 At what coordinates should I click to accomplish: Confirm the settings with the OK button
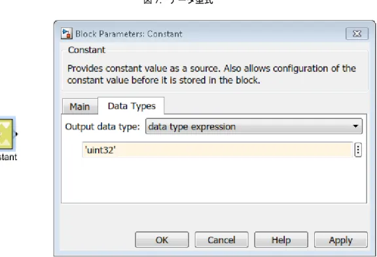pyautogui.click(x=162, y=240)
